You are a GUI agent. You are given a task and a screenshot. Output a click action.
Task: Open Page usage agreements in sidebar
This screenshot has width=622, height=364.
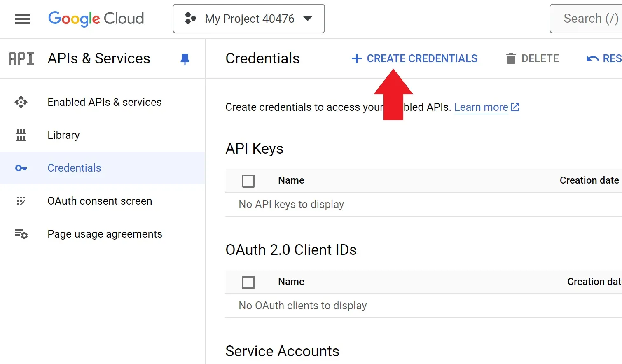[x=105, y=234]
